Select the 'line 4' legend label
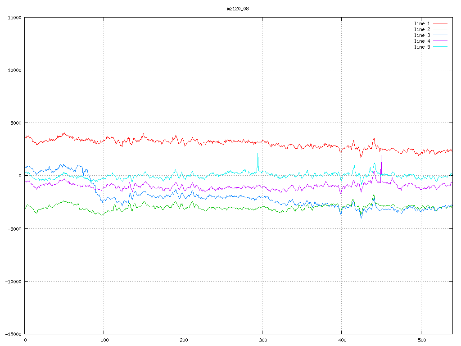 pyautogui.click(x=422, y=41)
